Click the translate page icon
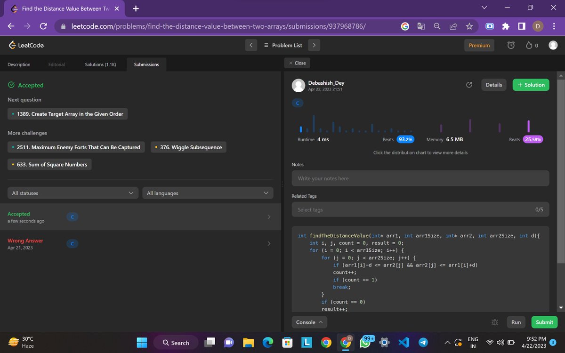The image size is (565, 353). (421, 26)
